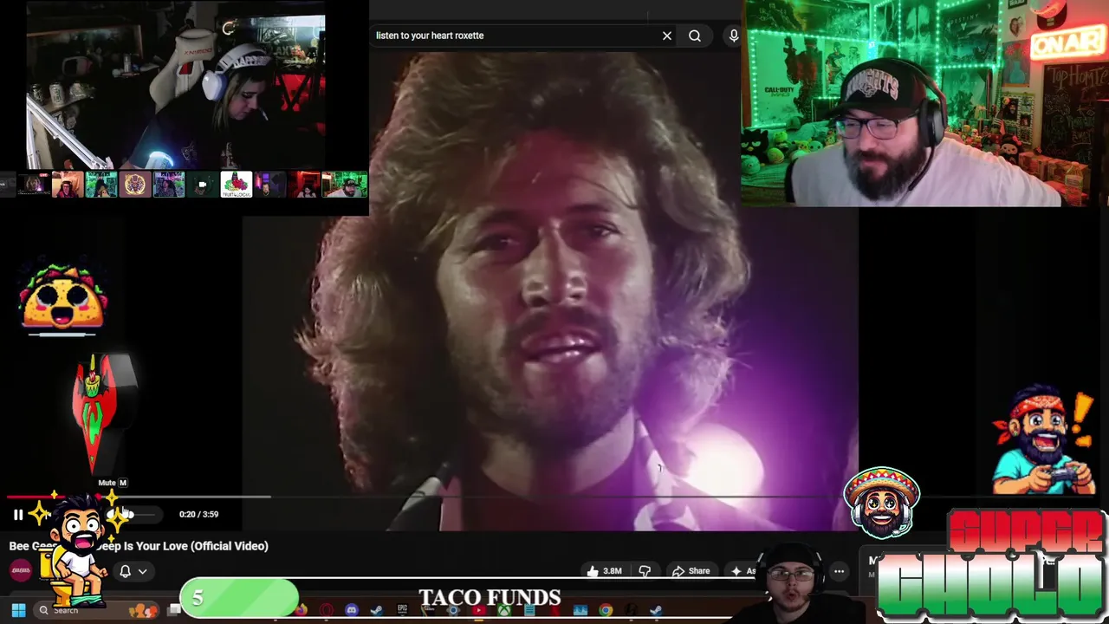Open Firefox from the taskbar

pos(301,610)
